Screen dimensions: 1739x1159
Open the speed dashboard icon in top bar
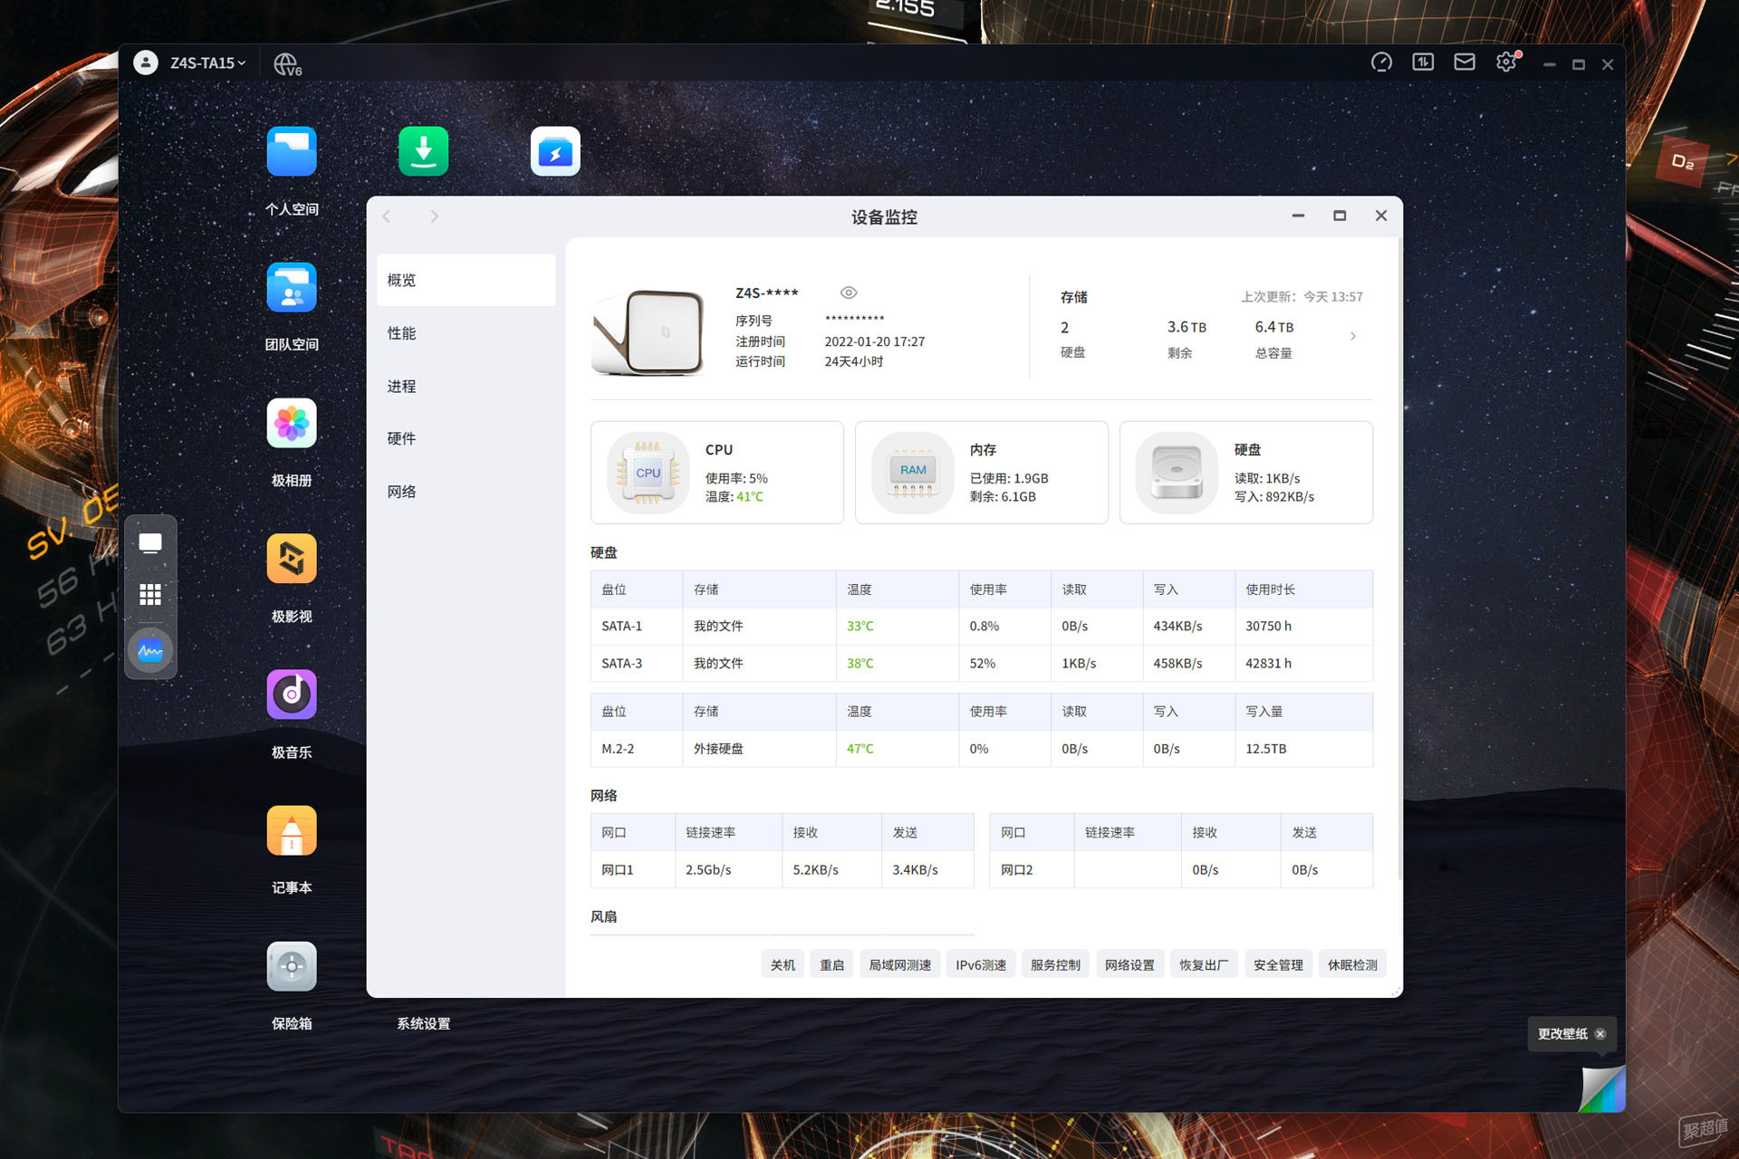[x=1381, y=62]
